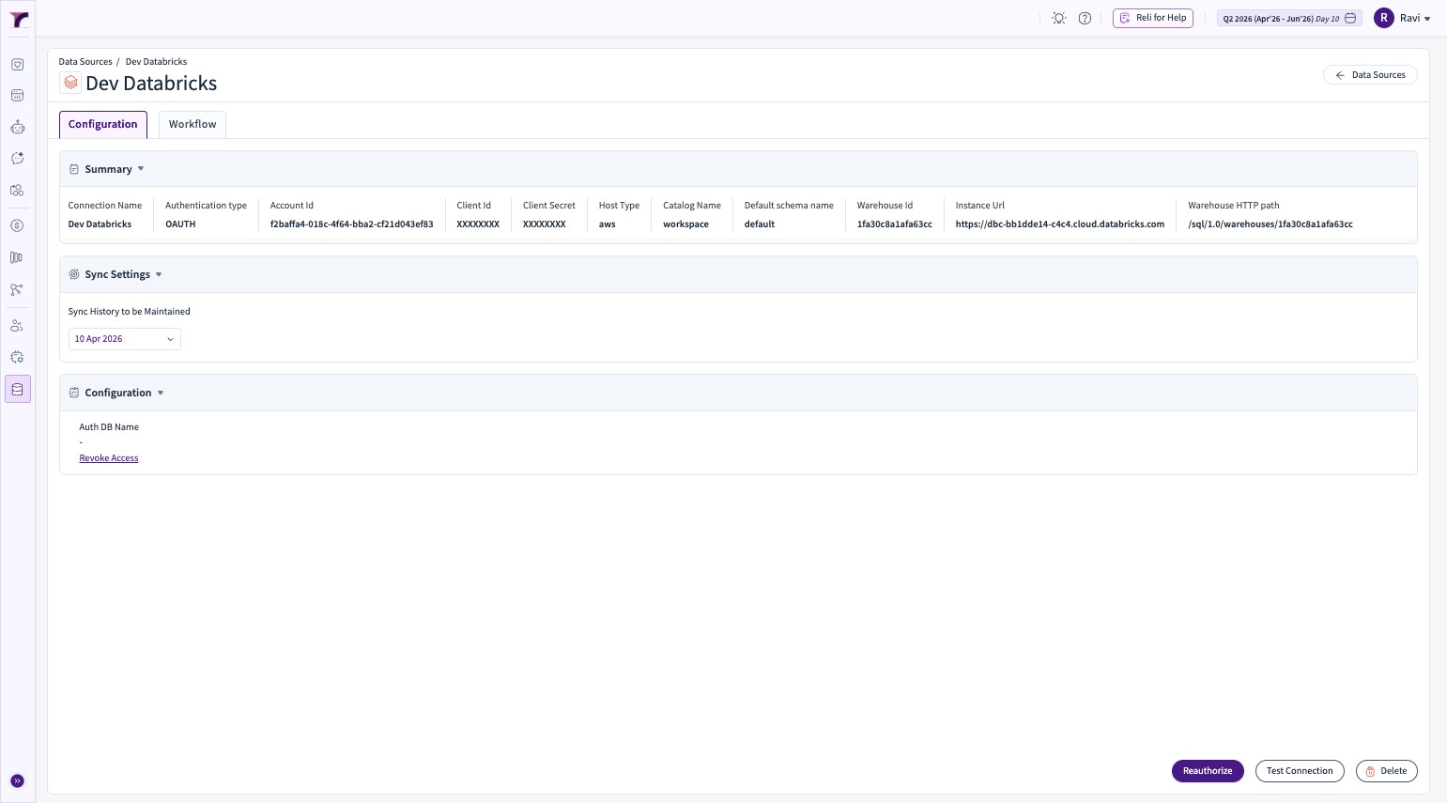The height and width of the screenshot is (803, 1447).
Task: Expand sidebar with double-chevron button
Action: tap(17, 781)
